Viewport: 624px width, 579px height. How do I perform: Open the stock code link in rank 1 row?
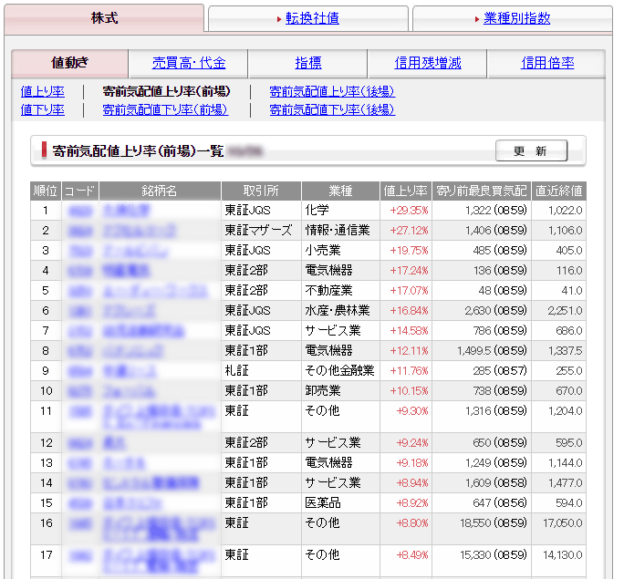[79, 211]
